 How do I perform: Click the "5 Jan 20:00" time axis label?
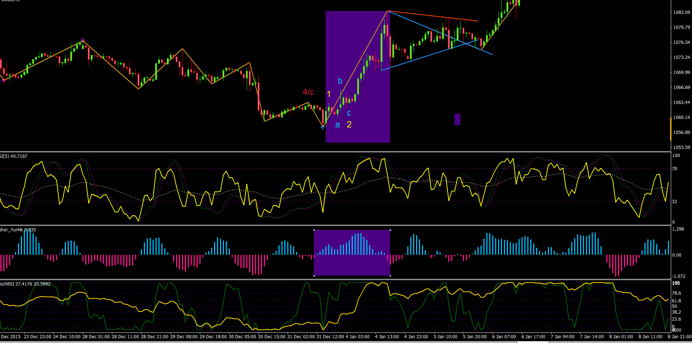point(475,337)
